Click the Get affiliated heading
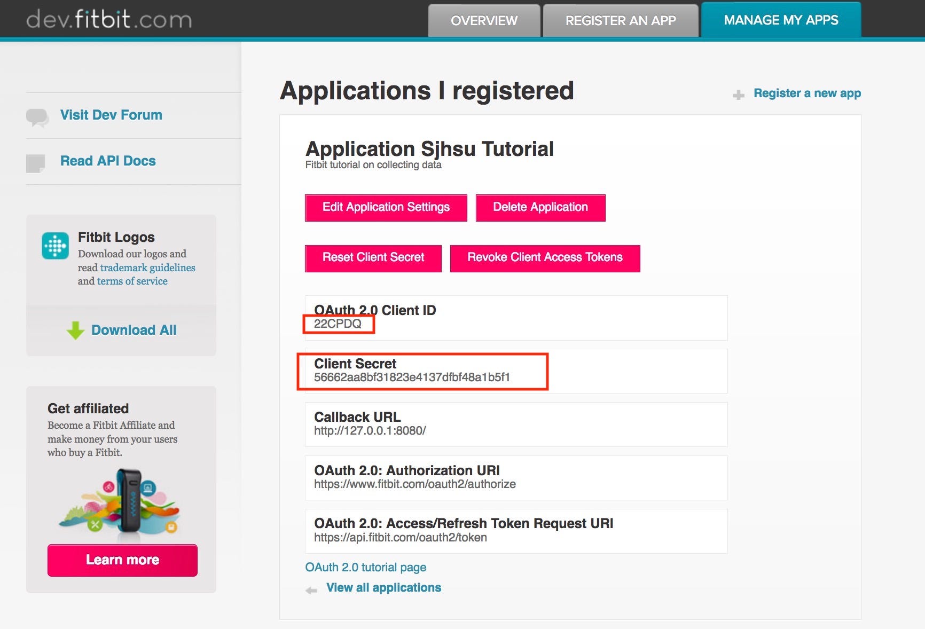Image resolution: width=925 pixels, height=629 pixels. coord(88,408)
